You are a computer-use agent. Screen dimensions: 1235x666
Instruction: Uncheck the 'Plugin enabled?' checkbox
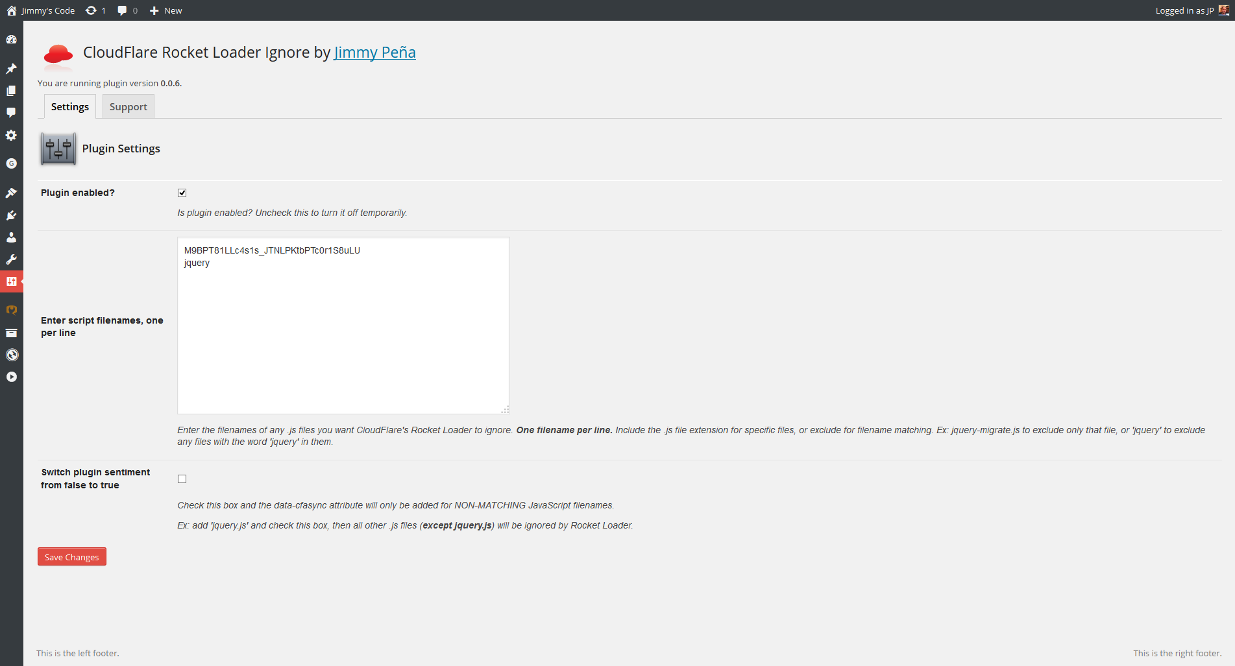(182, 193)
